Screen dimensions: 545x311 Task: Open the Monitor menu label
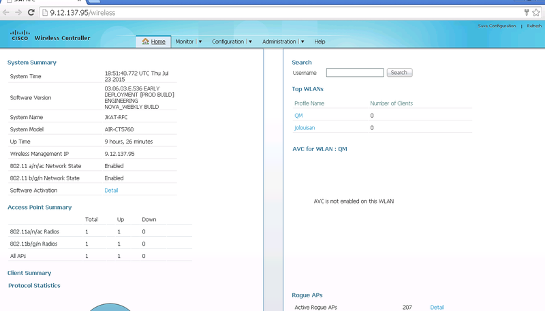pos(185,42)
